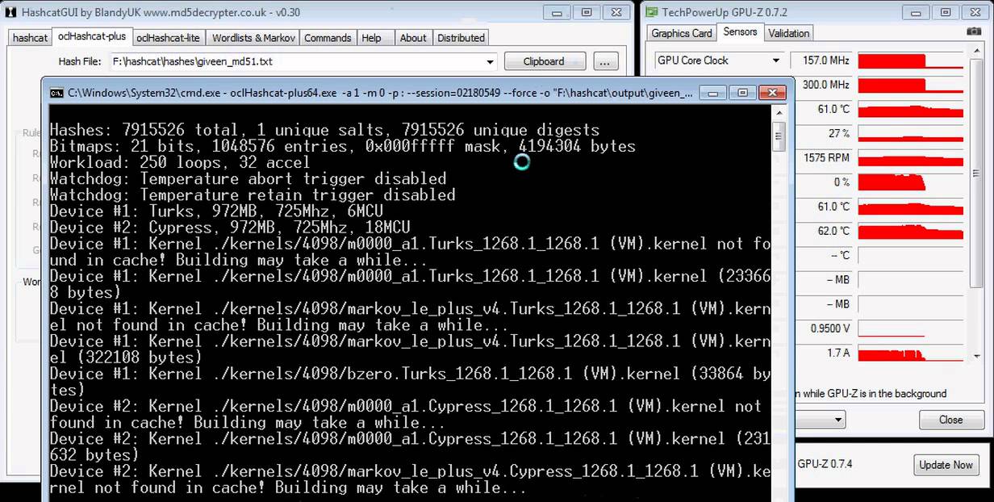Open the Wordlists & Markov tab

[253, 38]
